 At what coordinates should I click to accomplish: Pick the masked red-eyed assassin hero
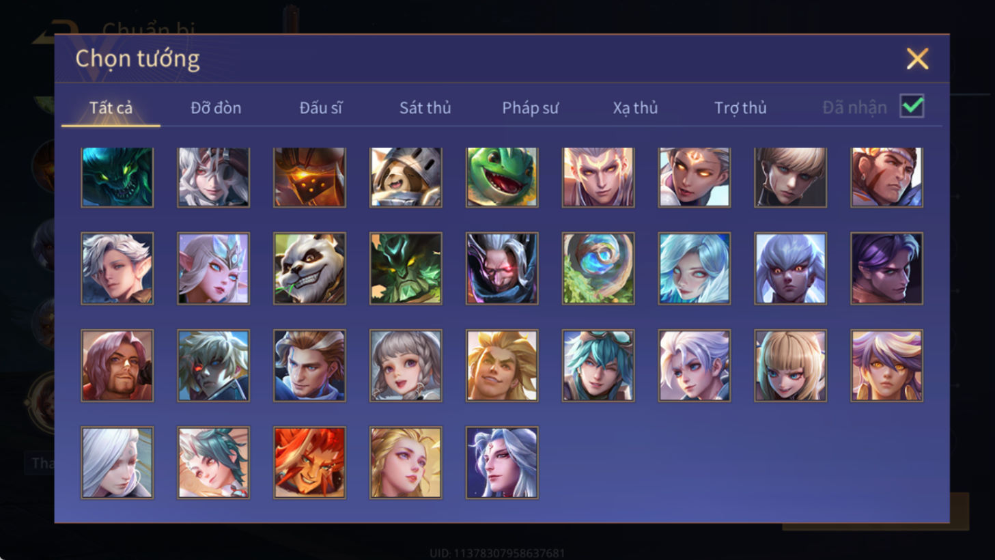pyautogui.click(x=502, y=268)
